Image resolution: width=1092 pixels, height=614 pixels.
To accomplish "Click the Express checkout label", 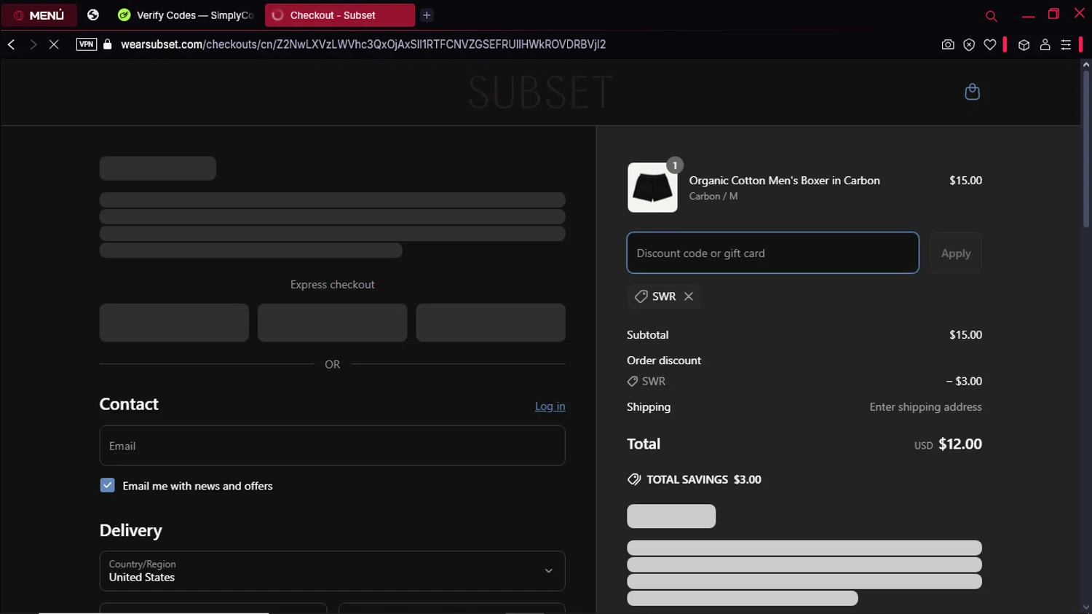I will click(332, 285).
